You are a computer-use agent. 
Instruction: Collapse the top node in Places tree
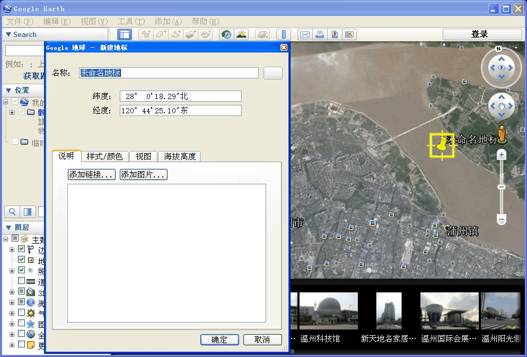[6, 102]
